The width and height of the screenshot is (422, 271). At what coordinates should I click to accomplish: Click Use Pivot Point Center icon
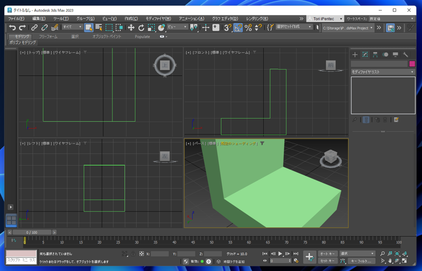(194, 27)
